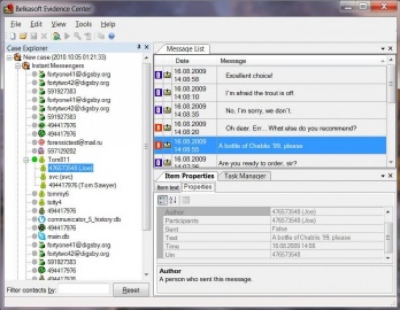400x310 pixels.
Task: Select the 597129292 account
Action: 61,151
